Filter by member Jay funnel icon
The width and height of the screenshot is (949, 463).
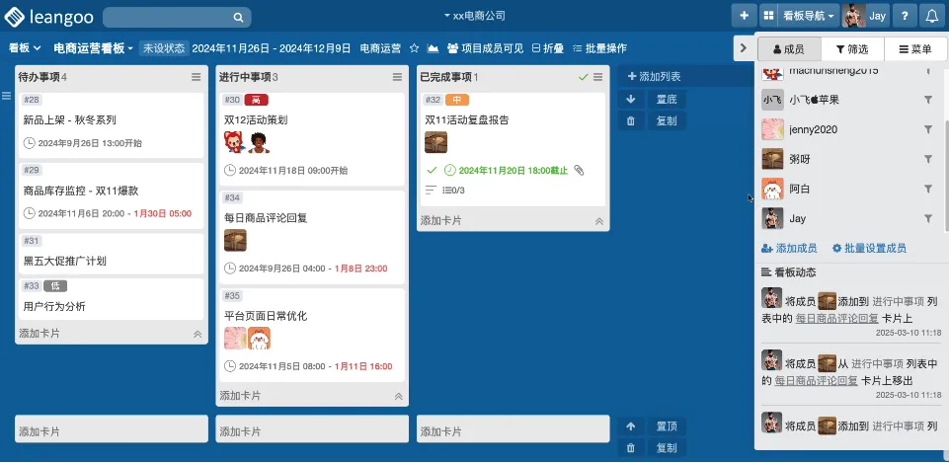928,218
